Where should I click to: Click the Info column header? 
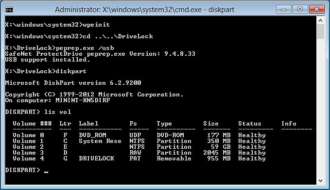[x=289, y=124]
